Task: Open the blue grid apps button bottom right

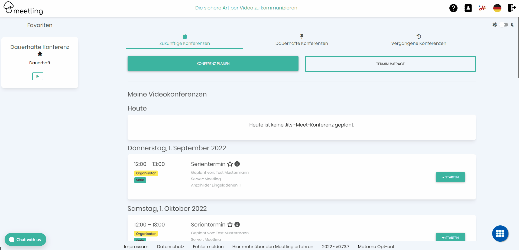Action: click(500, 234)
